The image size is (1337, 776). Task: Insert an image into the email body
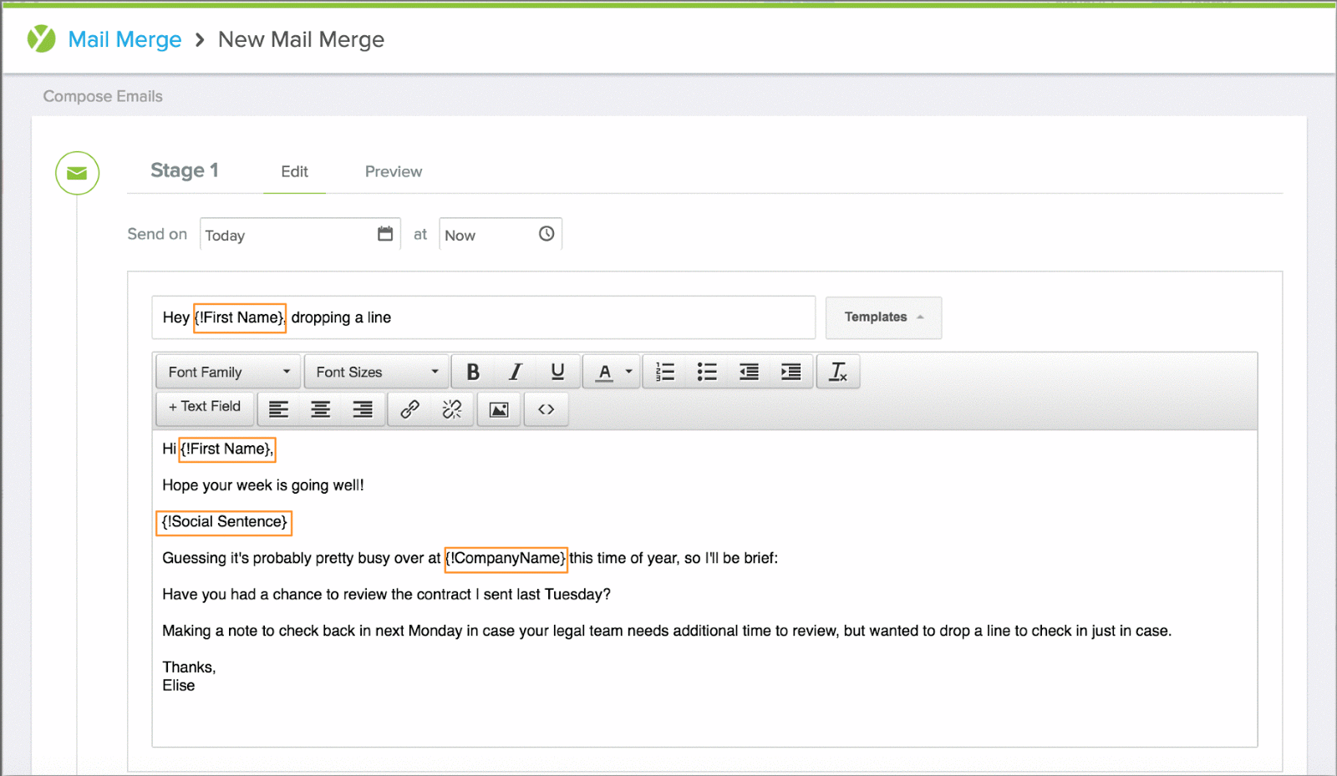pyautogui.click(x=498, y=409)
